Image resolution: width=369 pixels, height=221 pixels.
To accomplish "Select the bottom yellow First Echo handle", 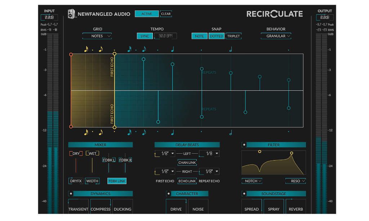I will coord(114,127).
